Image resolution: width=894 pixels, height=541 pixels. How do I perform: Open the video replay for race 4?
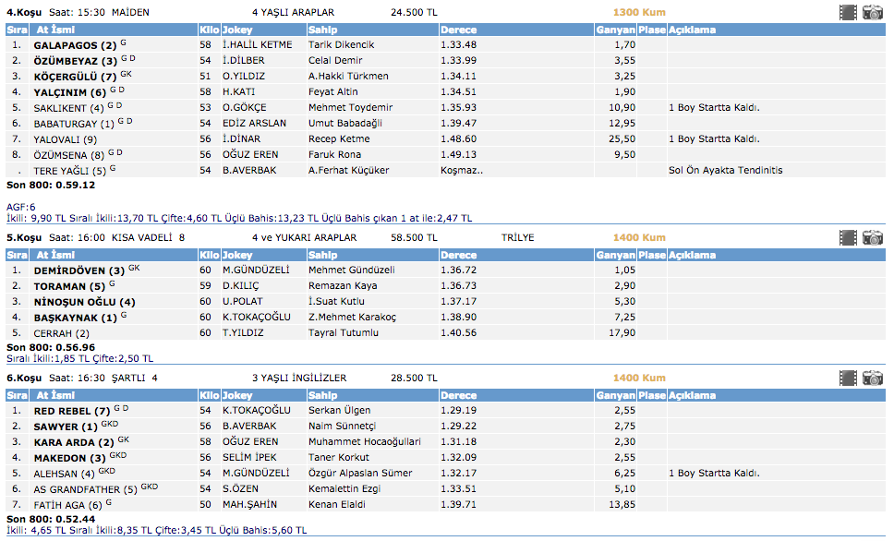tap(848, 12)
